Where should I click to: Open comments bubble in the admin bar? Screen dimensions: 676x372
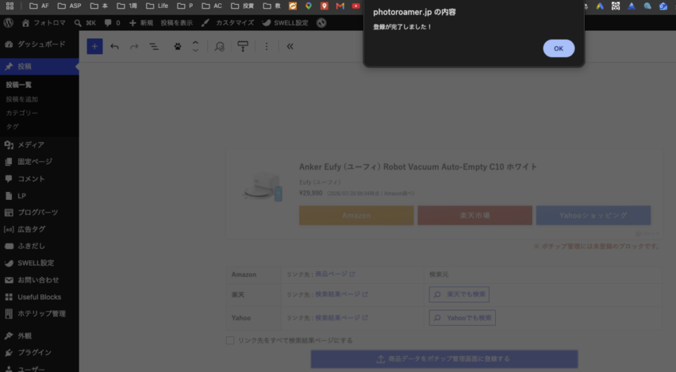(x=112, y=23)
